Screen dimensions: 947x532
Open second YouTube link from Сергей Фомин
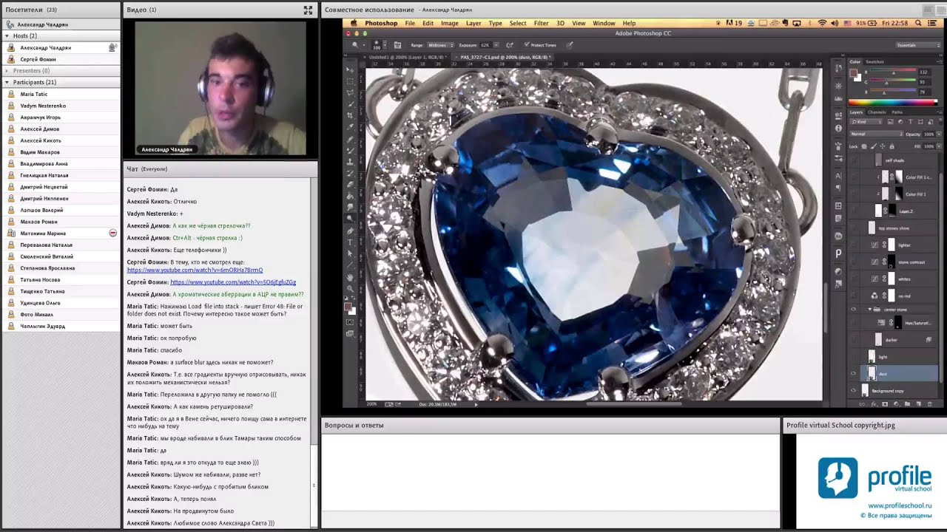[233, 282]
